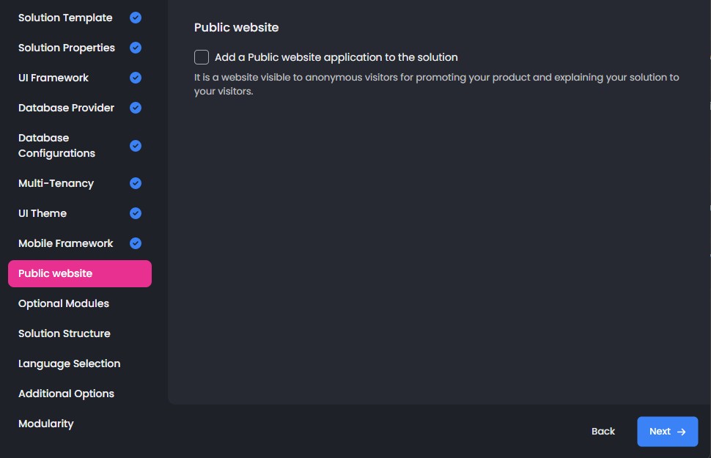711x458 pixels.
Task: Click the Mobile Framework checkmark icon
Action: pos(136,243)
